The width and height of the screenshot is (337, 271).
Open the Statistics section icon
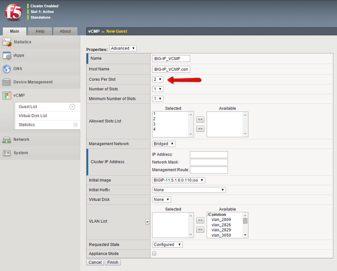pyautogui.click(x=7, y=42)
